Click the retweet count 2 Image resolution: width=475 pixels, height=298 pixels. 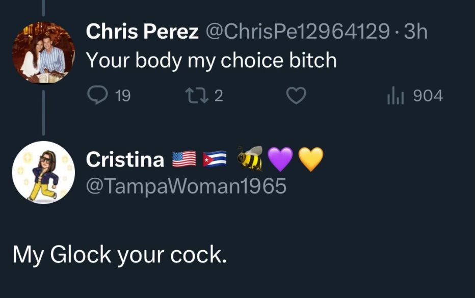[219, 96]
